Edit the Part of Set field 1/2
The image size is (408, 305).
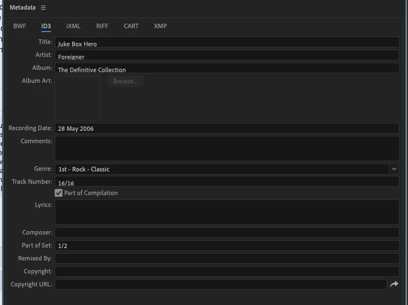coord(227,245)
